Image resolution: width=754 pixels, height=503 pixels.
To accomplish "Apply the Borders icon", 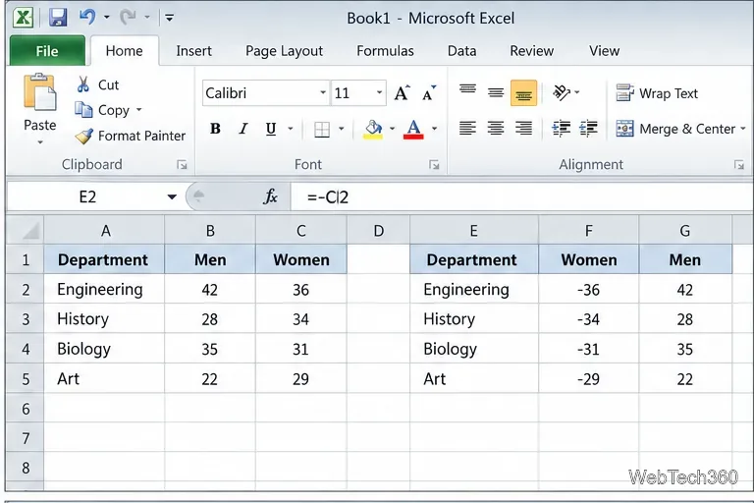I will pos(322,129).
